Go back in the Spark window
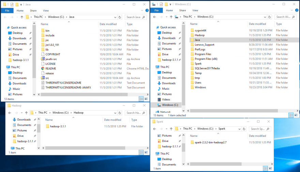The image size is (300, 172). click(x=154, y=129)
